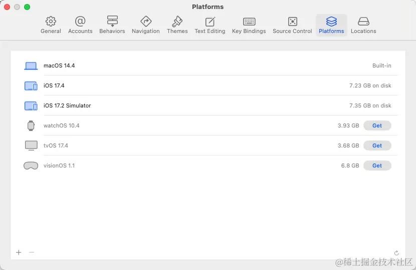Switch to the General tab label

point(51,31)
